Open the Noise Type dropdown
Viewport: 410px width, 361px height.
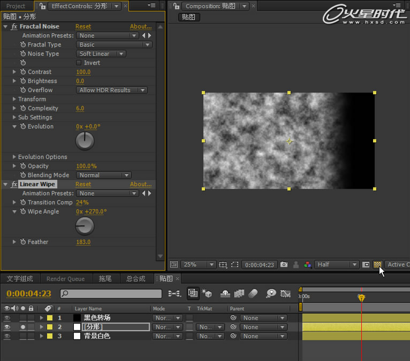(101, 54)
